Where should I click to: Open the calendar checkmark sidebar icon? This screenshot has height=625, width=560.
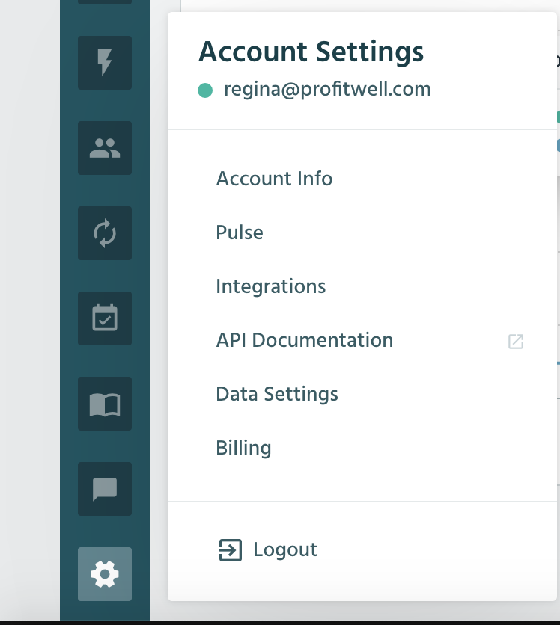(105, 318)
